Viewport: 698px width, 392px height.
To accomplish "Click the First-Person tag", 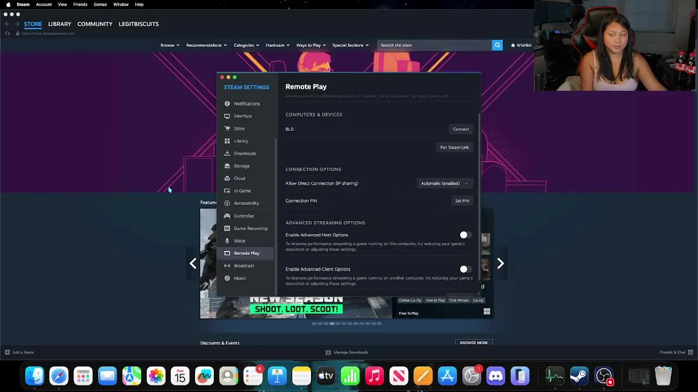I will pyautogui.click(x=459, y=301).
